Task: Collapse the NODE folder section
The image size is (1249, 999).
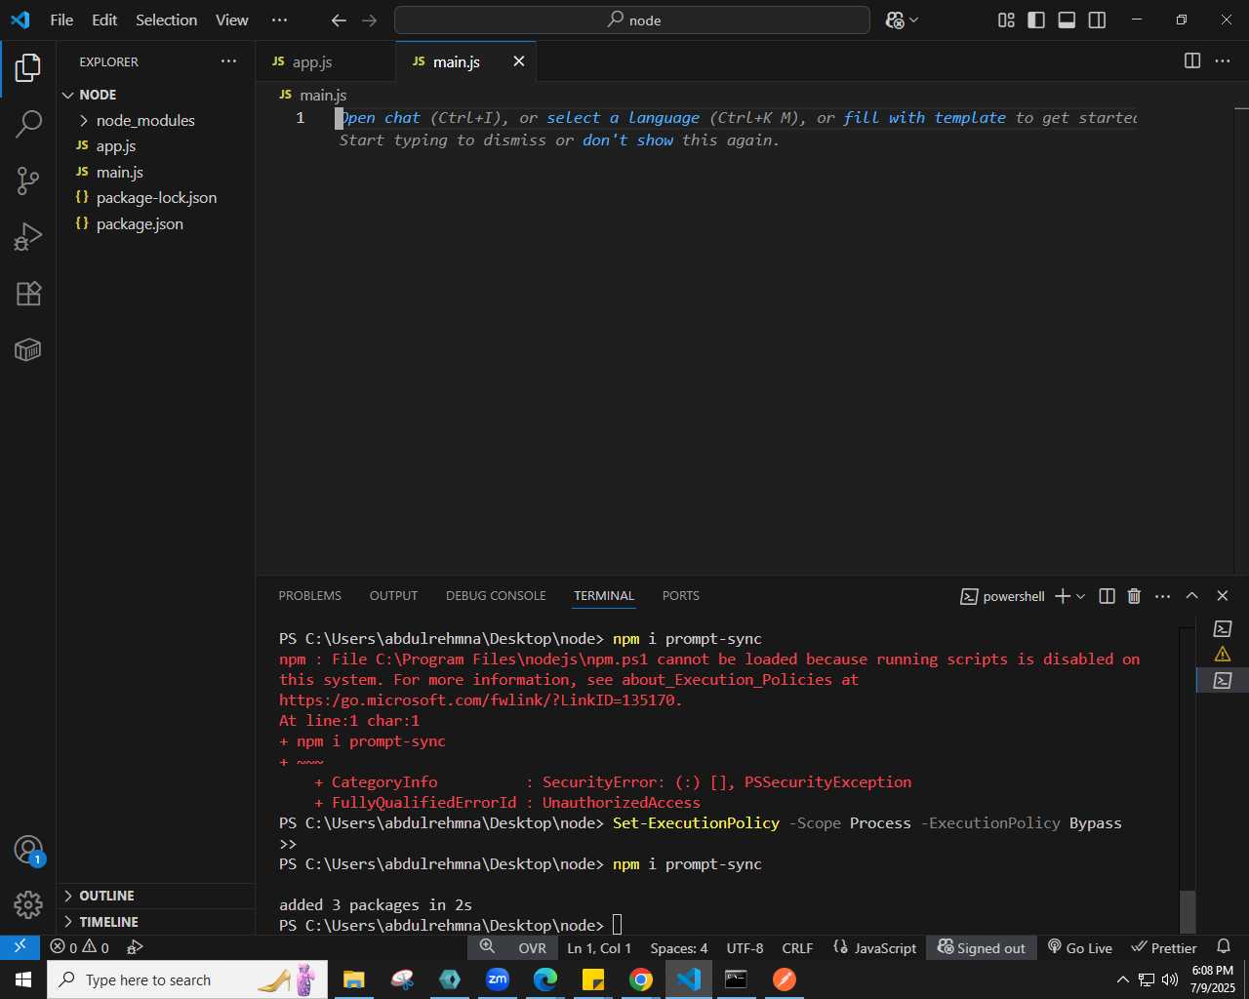Action: [x=156, y=95]
